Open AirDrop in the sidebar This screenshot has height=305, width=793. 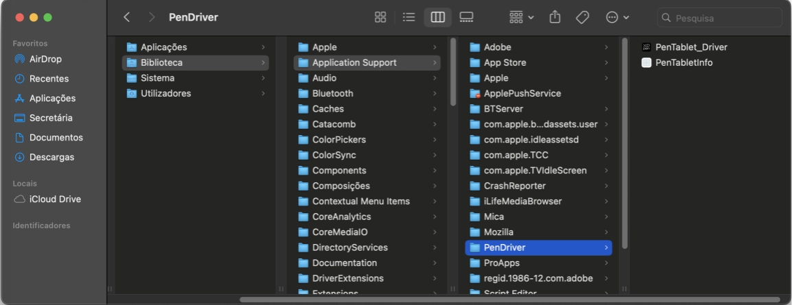pyautogui.click(x=45, y=59)
